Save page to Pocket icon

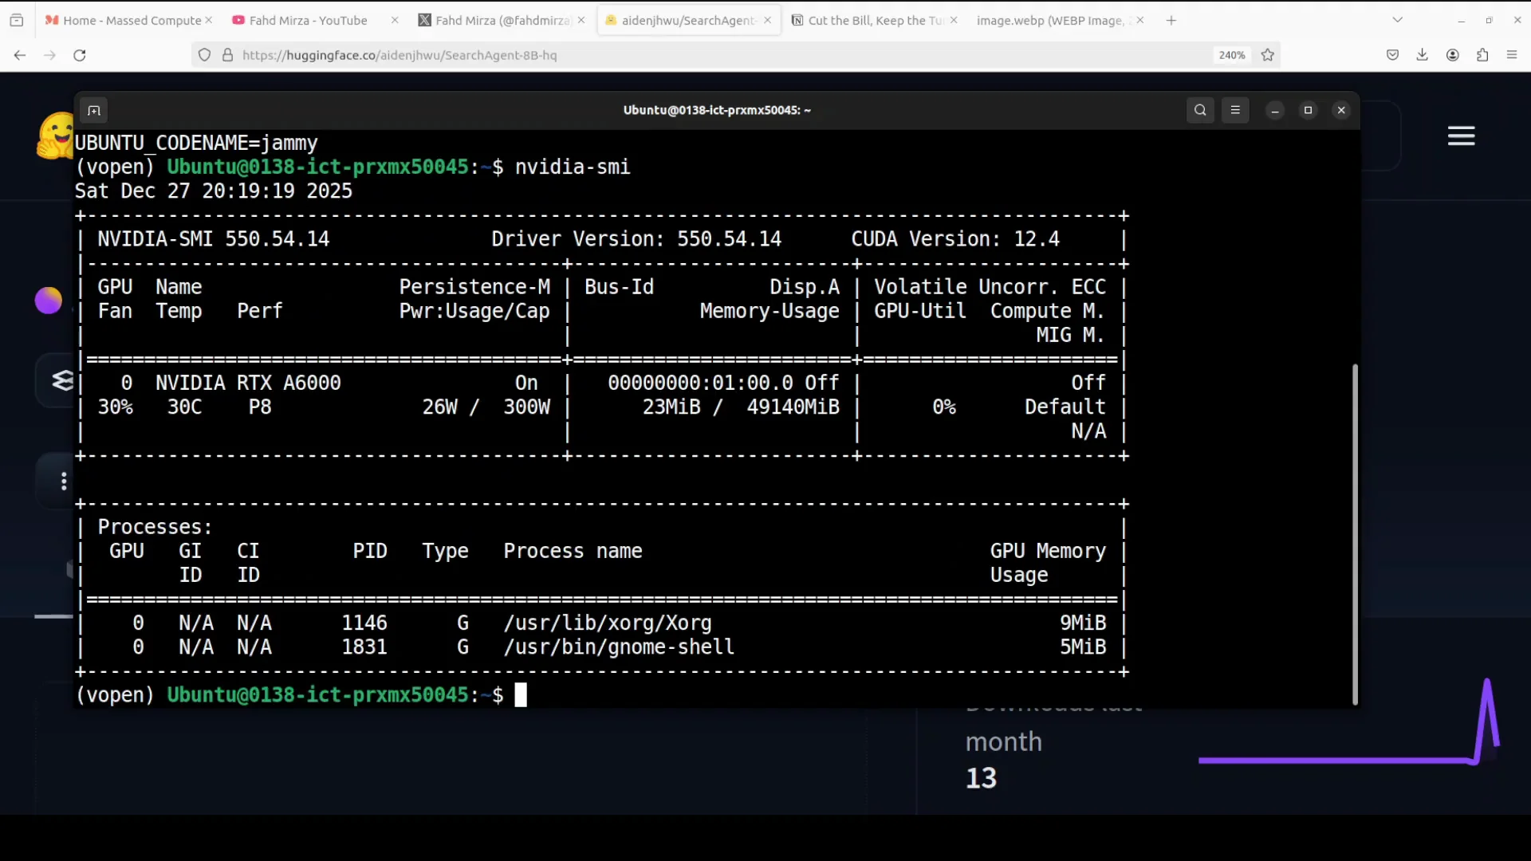[x=1392, y=55]
